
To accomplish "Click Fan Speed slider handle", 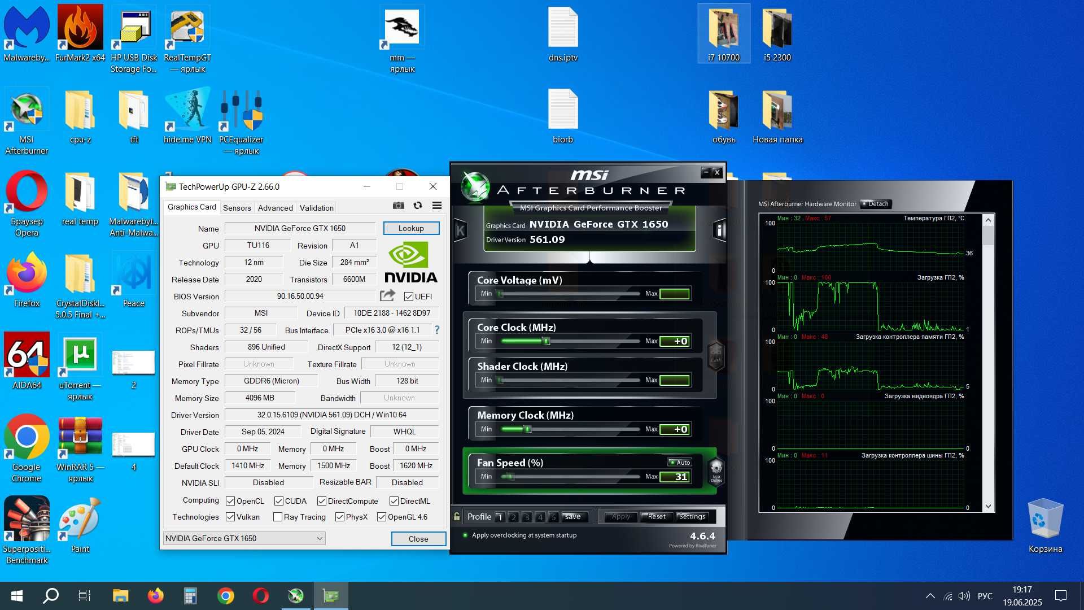I will [511, 476].
